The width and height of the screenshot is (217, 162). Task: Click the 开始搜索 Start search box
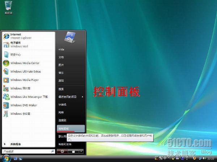click(x=28, y=152)
